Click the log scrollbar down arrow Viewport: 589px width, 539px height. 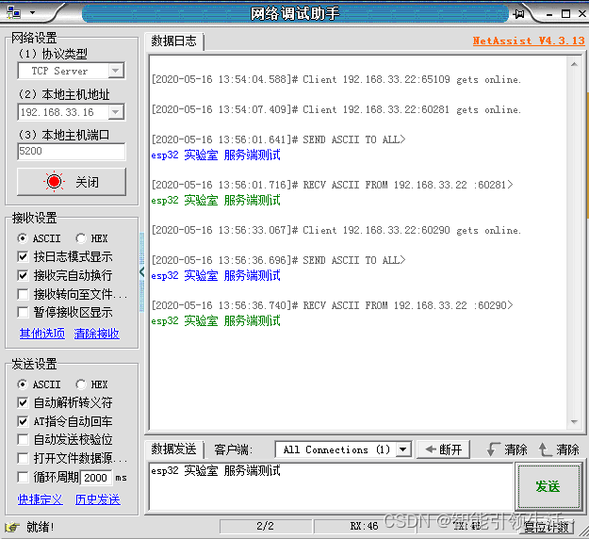(x=574, y=421)
